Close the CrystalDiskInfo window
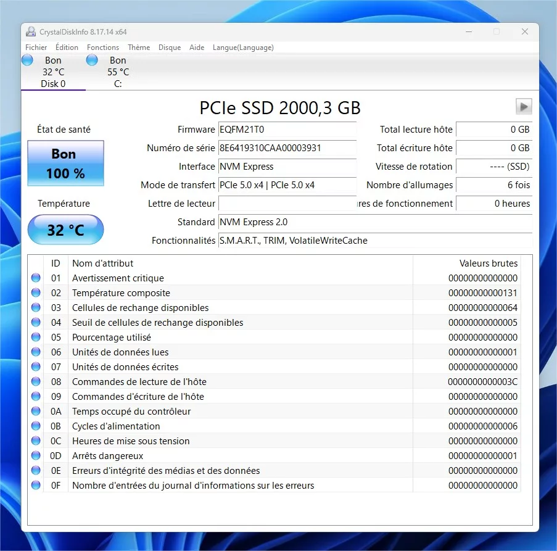The width and height of the screenshot is (557, 551). pyautogui.click(x=525, y=31)
